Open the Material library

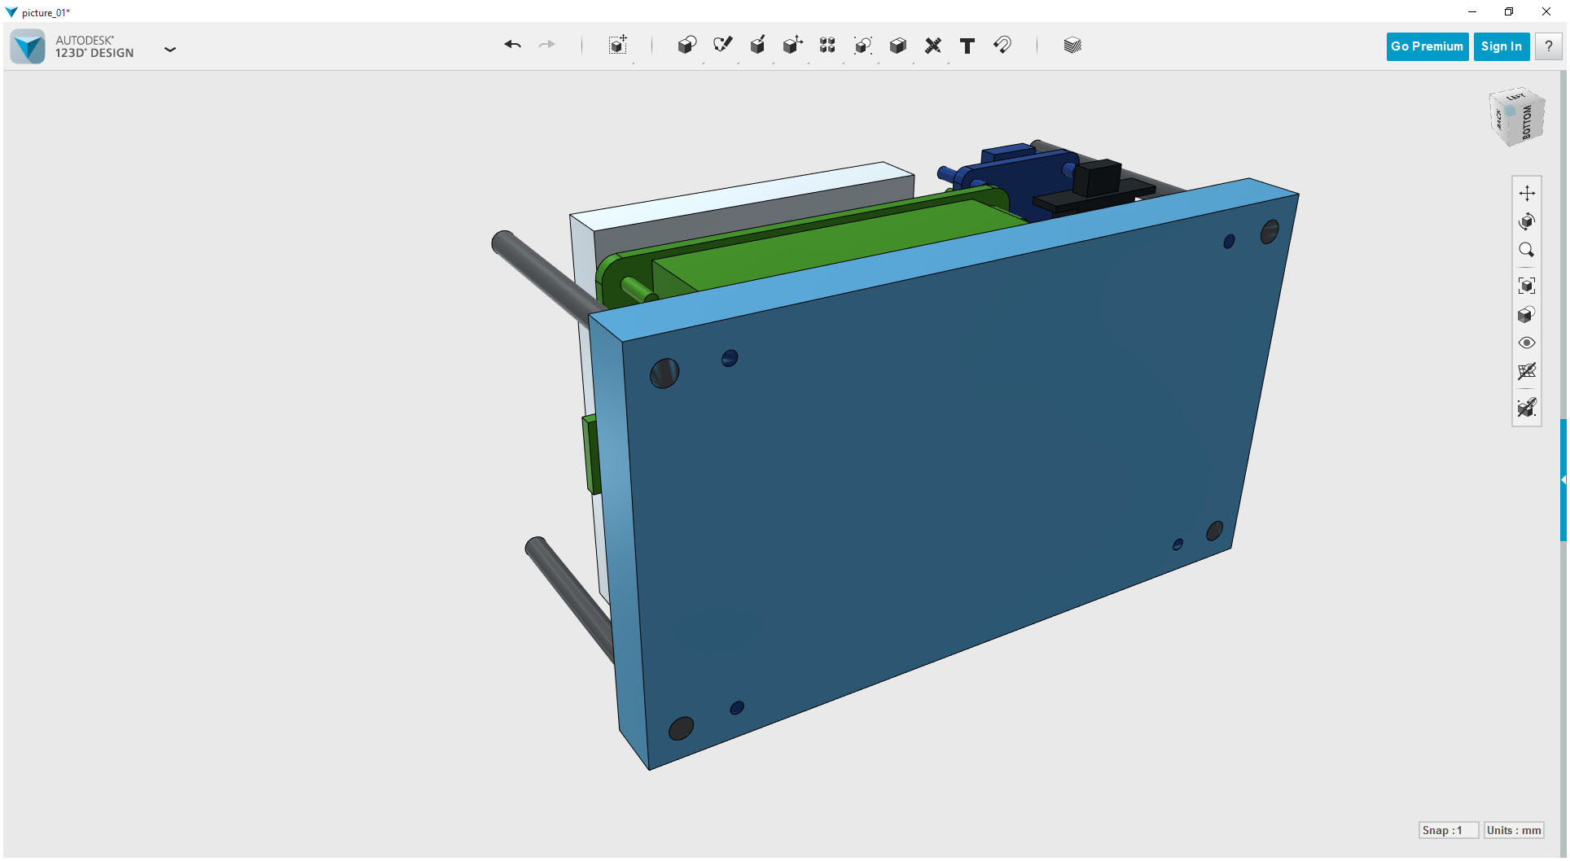coord(1072,46)
